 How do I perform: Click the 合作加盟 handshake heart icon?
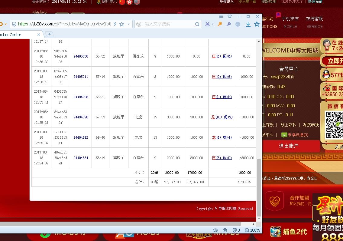click(x=274, y=201)
